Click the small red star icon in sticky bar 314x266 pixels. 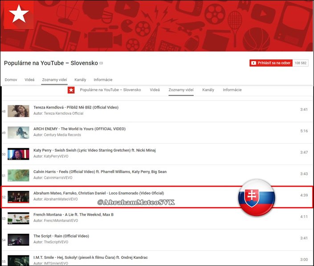click(x=71, y=90)
